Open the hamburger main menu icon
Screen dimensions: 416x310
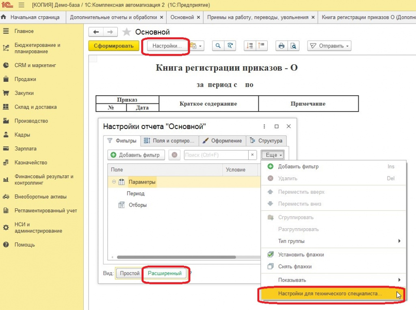22,5
